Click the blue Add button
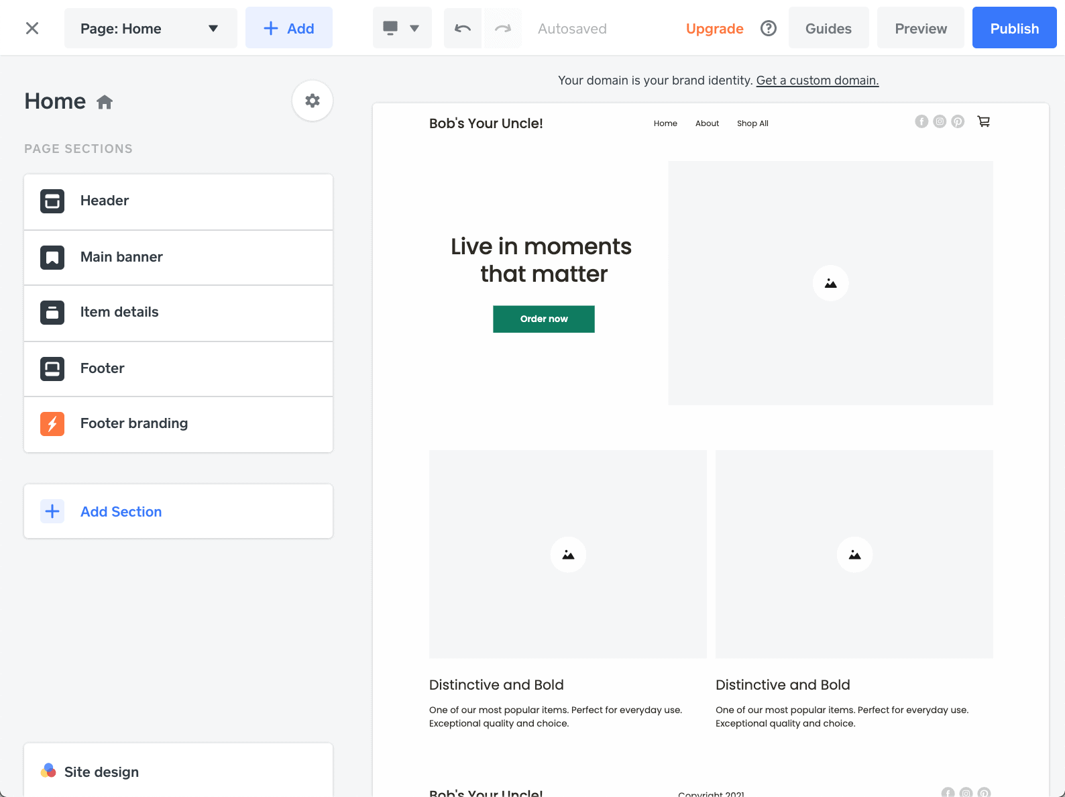The image size is (1065, 797). point(289,28)
